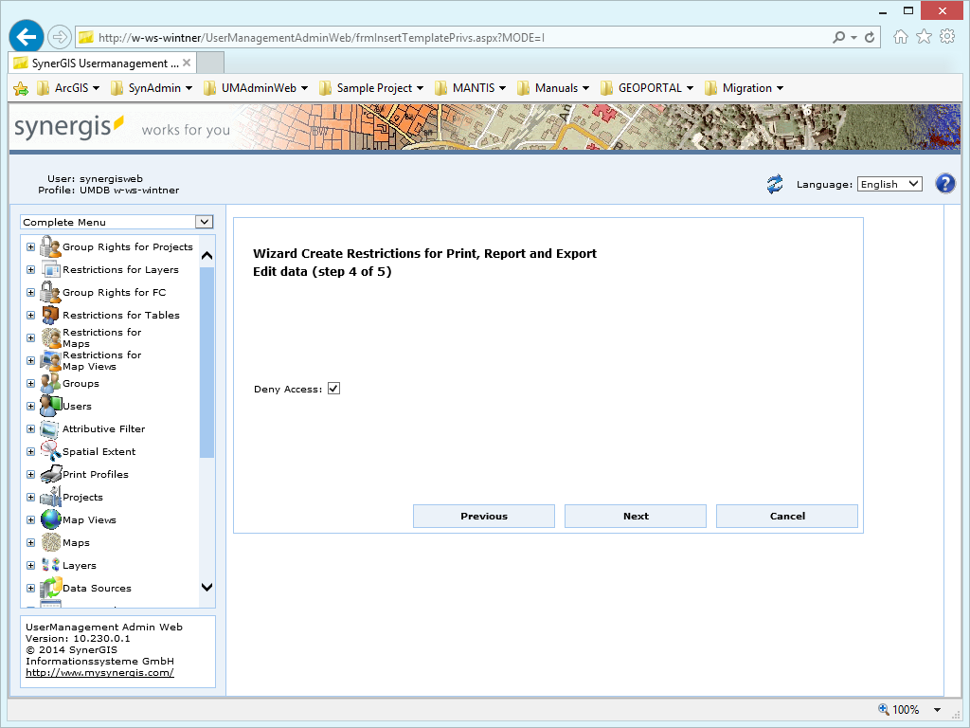Click the Map Views globe icon
This screenshot has height=728, width=970.
pos(49,519)
